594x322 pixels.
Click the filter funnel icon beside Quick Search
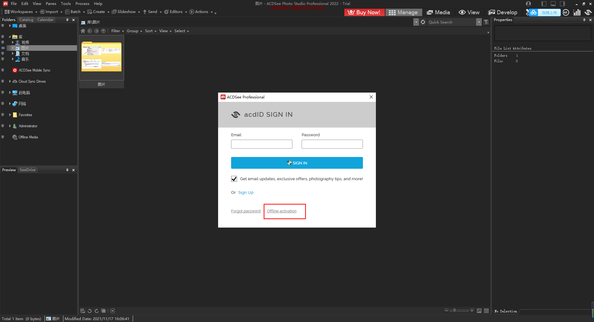pos(486,22)
